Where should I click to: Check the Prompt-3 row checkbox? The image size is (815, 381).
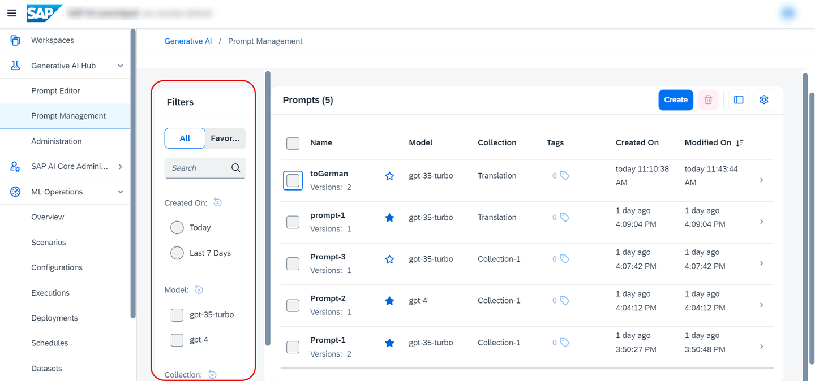(293, 264)
